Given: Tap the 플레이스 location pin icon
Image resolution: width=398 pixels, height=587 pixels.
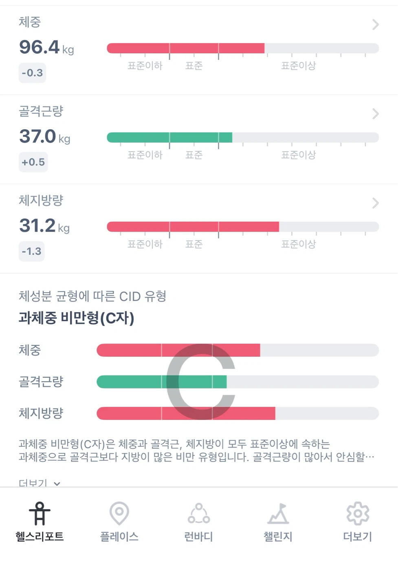Looking at the screenshot, I should 119,514.
